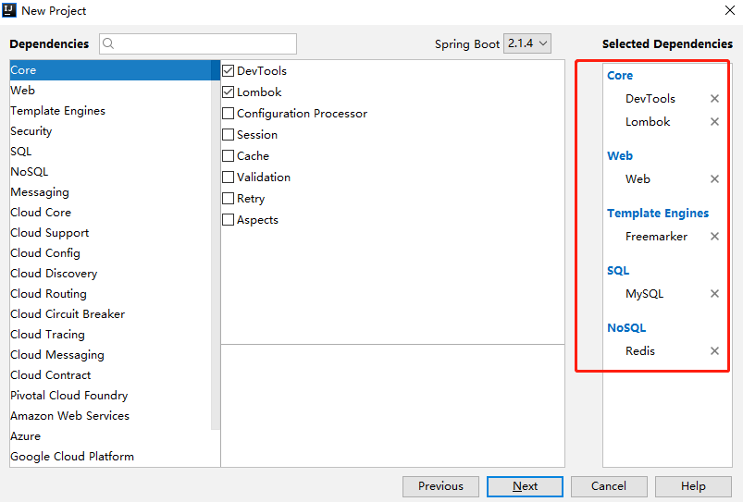Remove Lombok from selected dependencies
Image resolution: width=743 pixels, height=502 pixels.
714,122
